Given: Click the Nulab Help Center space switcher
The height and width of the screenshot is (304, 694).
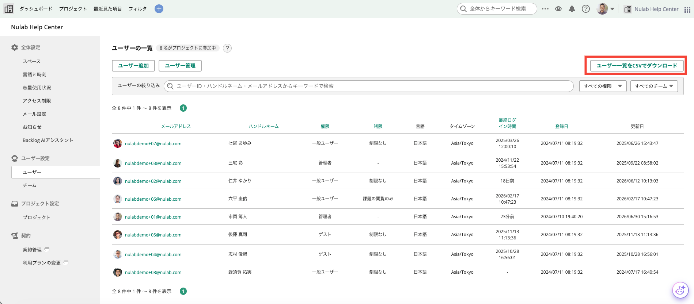Looking at the screenshot, I should [x=652, y=9].
